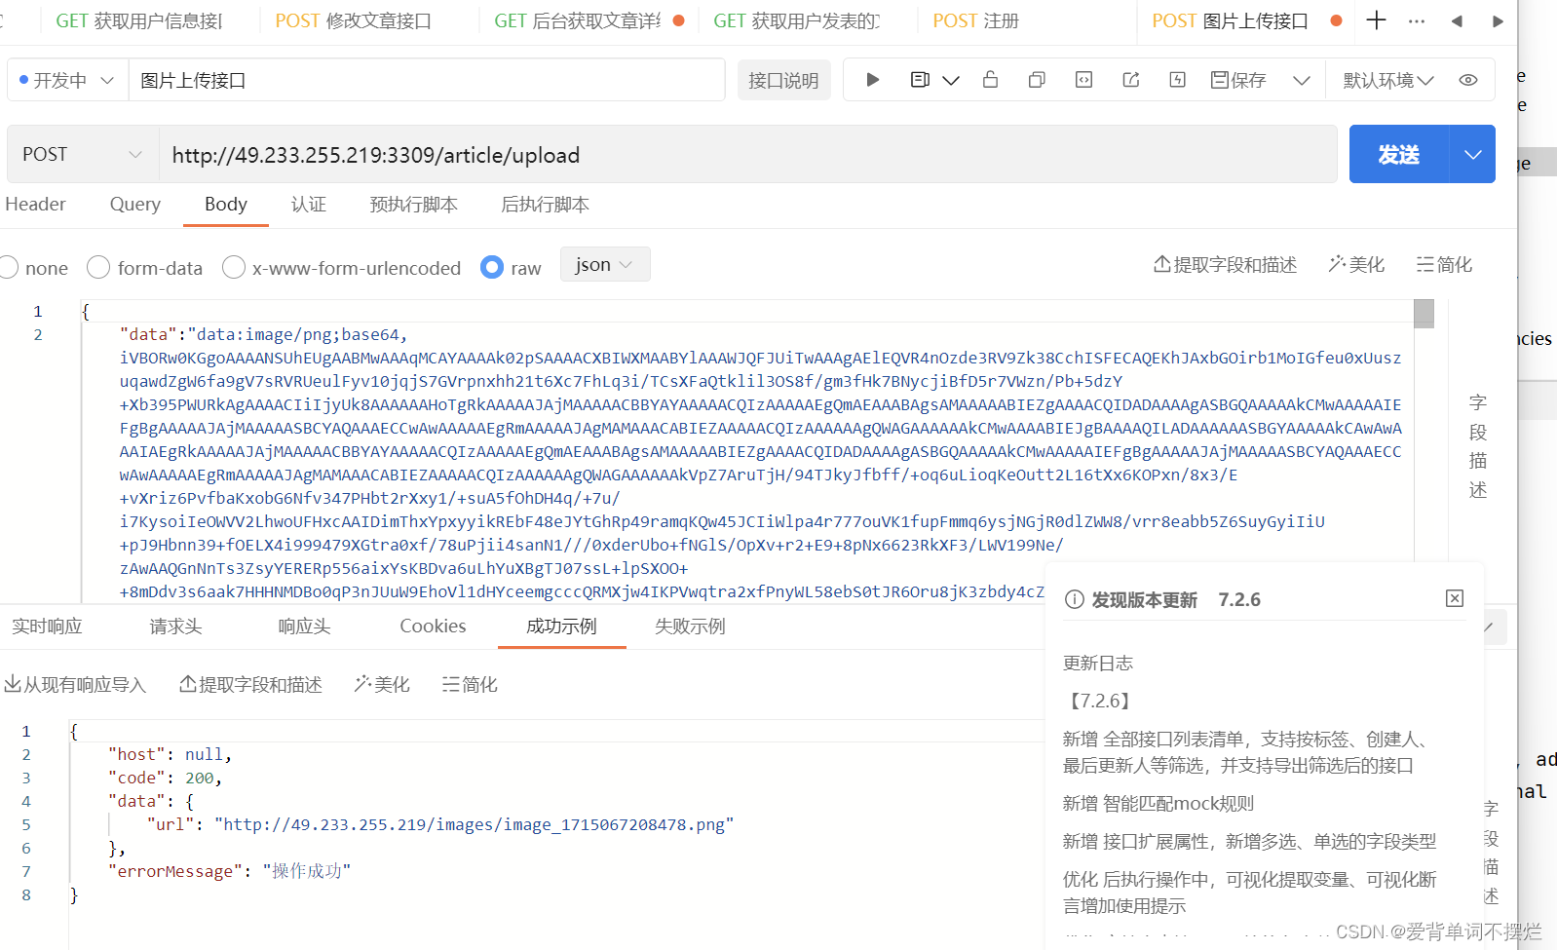Switch to POST 修改文章接口 tab
Image resolution: width=1557 pixels, height=950 pixels.
pos(353,20)
